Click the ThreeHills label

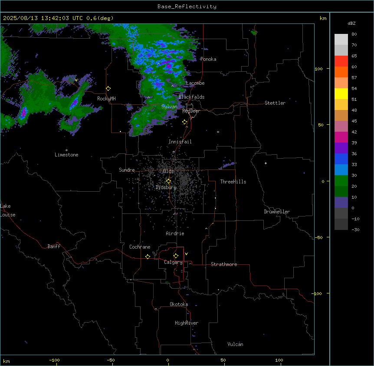[x=233, y=182]
